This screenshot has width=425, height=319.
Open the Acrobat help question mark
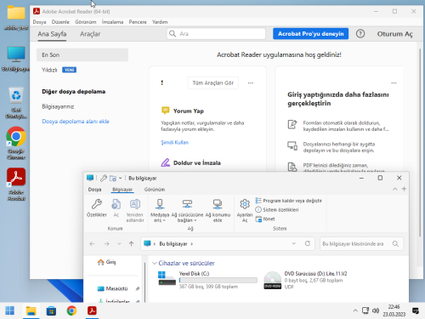tap(360, 34)
